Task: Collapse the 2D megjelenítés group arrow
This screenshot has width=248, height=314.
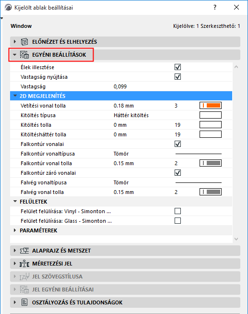Action: [x=15, y=96]
